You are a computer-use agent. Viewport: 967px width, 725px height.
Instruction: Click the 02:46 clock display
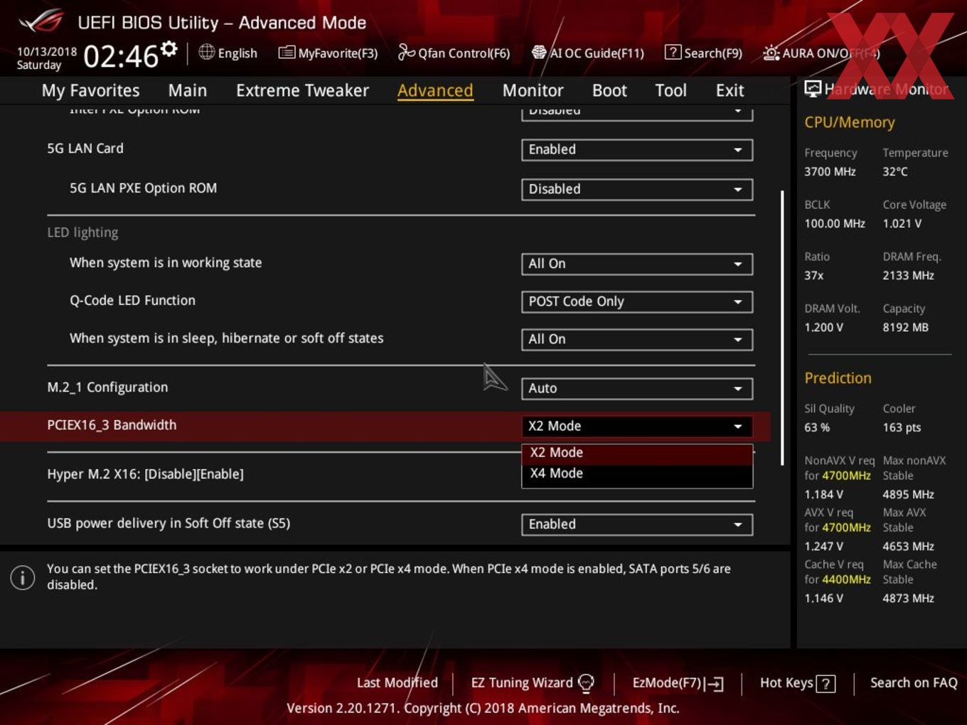(x=121, y=55)
